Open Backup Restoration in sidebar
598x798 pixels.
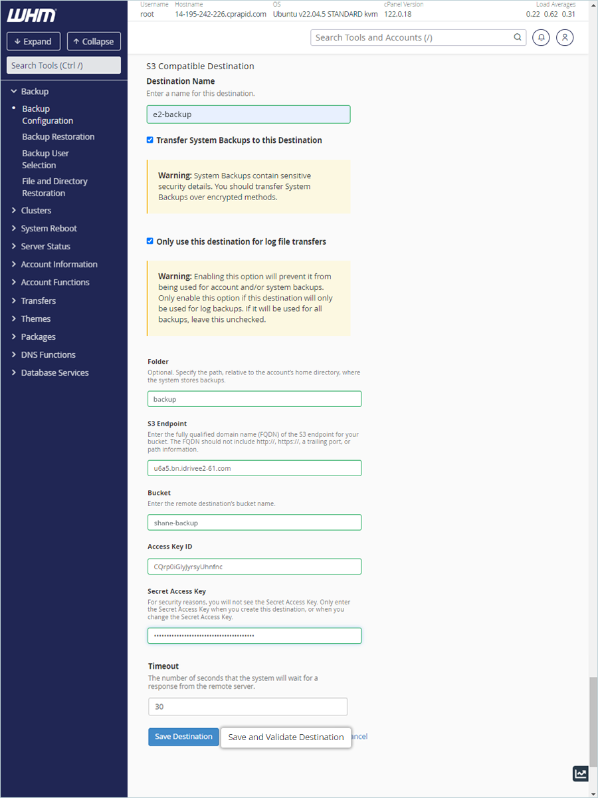[x=58, y=137]
